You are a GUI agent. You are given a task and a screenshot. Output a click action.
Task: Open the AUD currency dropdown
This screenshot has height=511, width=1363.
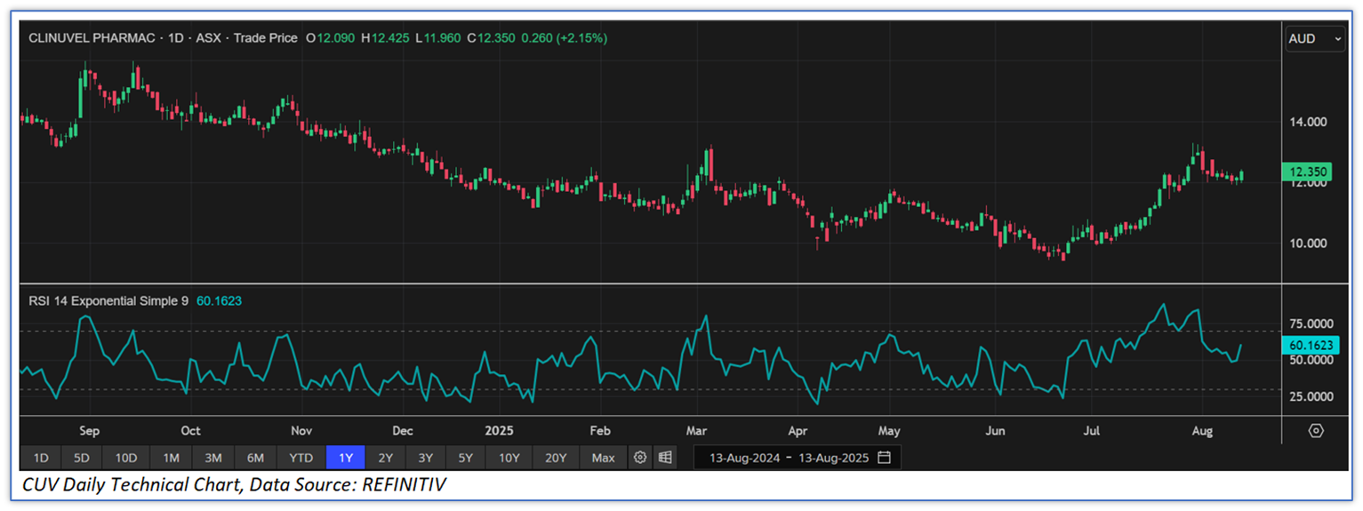1315,39
